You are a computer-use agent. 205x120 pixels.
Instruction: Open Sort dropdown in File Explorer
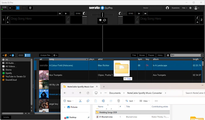tap(130, 101)
